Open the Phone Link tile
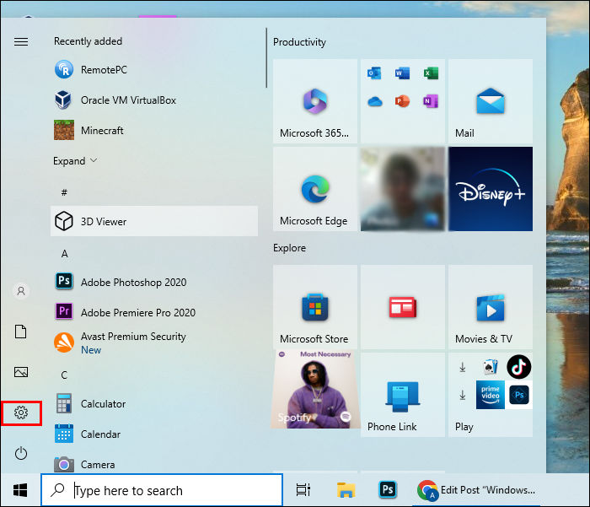 [403, 394]
